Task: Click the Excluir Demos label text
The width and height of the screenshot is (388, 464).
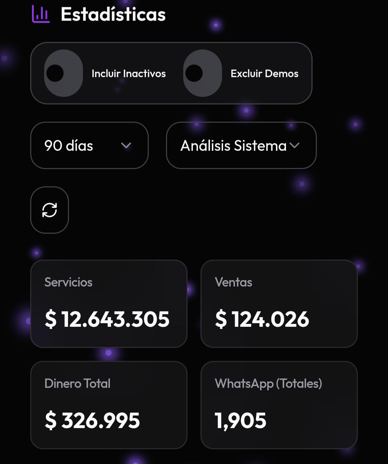Action: click(264, 74)
